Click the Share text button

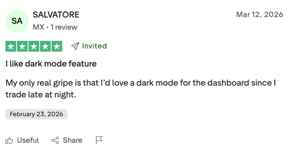73,140
